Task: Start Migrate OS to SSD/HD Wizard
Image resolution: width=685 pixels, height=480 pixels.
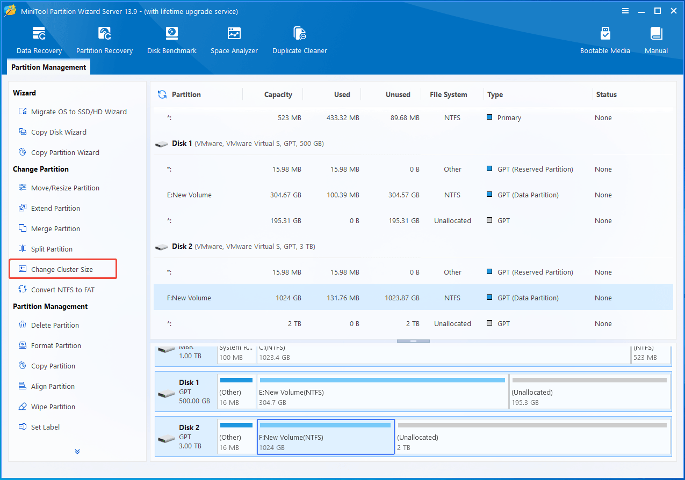Action: (73, 112)
